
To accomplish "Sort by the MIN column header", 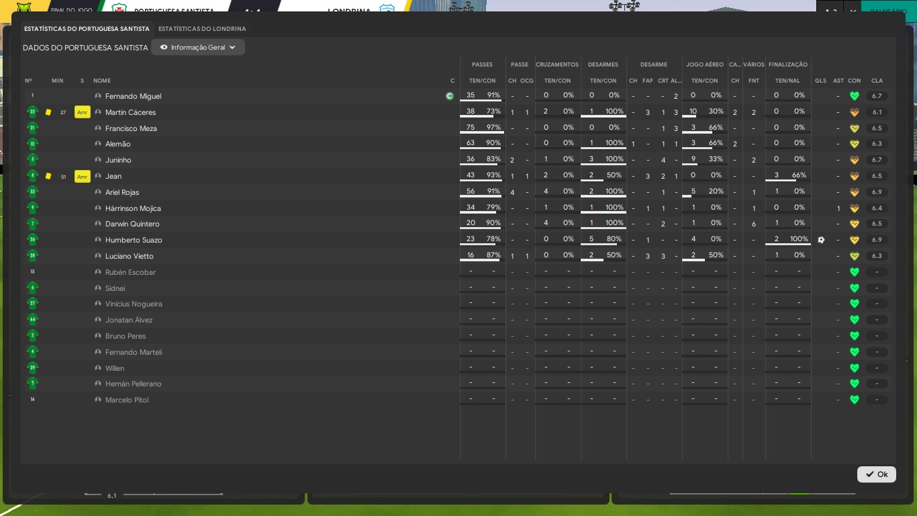I will pyautogui.click(x=57, y=81).
